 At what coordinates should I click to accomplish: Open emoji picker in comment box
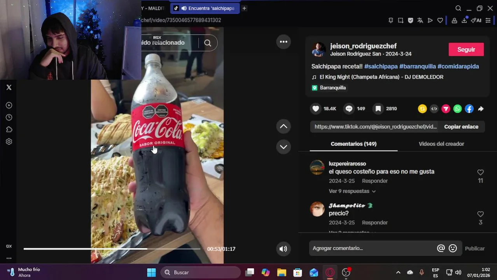tap(453, 248)
